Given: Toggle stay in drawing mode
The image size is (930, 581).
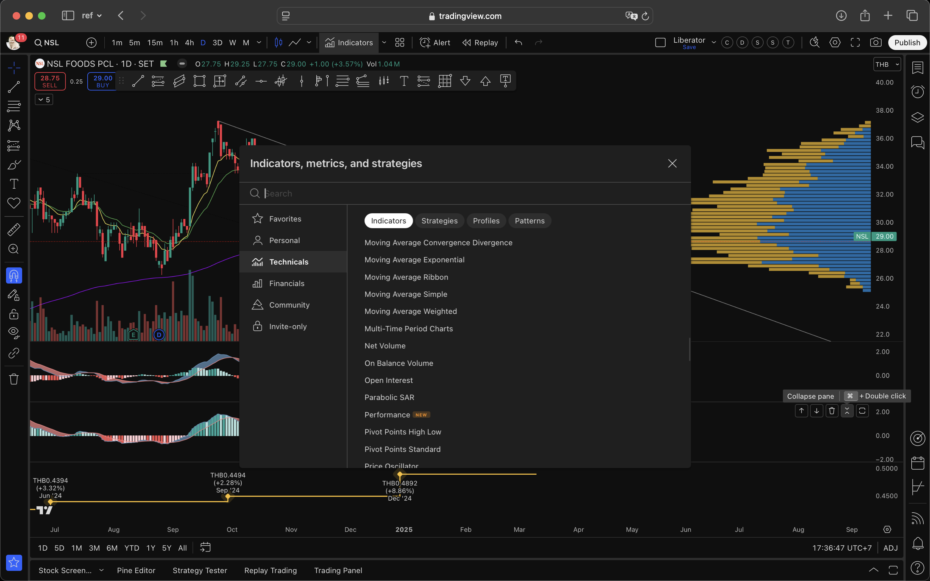Looking at the screenshot, I should coord(14,295).
